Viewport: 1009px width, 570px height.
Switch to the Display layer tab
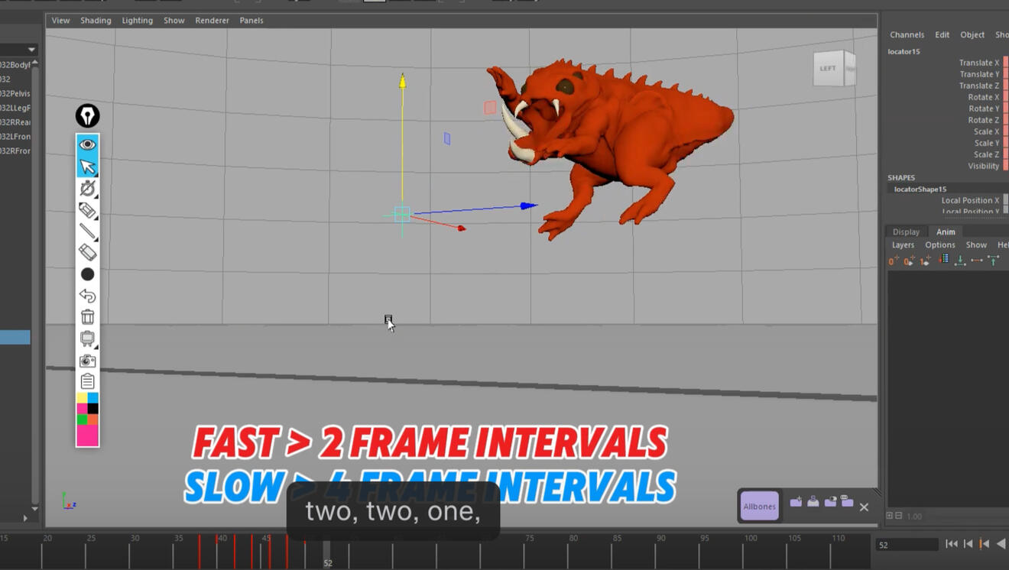pos(906,232)
